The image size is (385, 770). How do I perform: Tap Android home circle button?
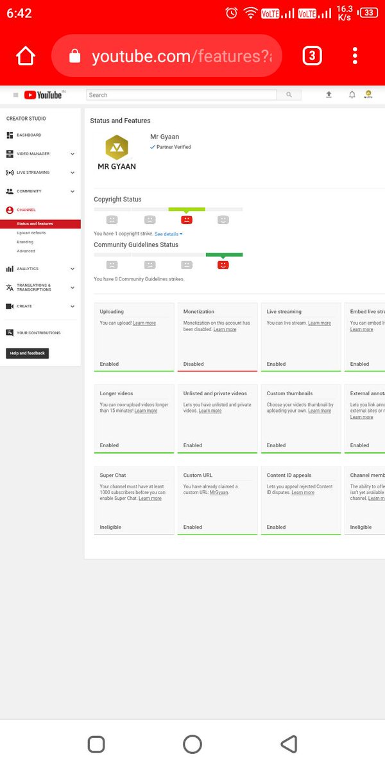click(x=193, y=744)
